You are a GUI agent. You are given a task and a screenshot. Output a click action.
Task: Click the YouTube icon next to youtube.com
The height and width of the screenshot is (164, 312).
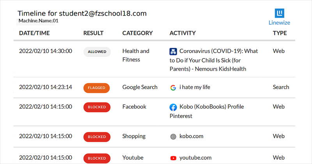[x=173, y=158]
